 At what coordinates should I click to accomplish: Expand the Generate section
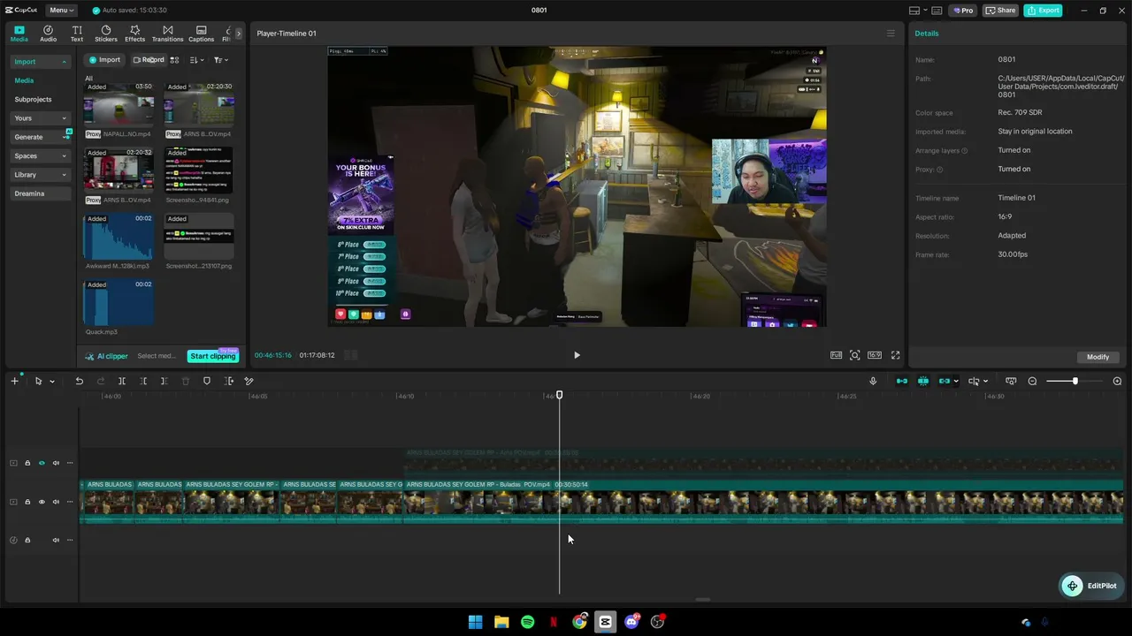coord(40,137)
